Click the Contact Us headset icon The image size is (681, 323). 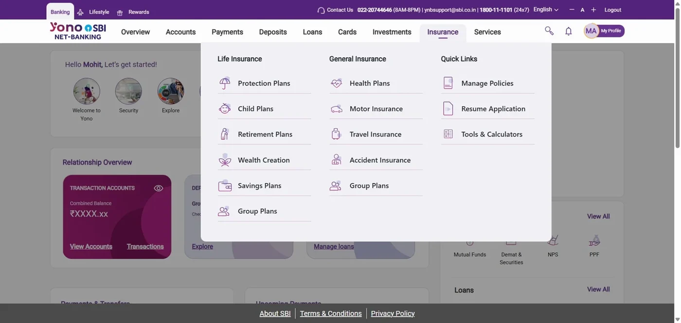pyautogui.click(x=321, y=10)
